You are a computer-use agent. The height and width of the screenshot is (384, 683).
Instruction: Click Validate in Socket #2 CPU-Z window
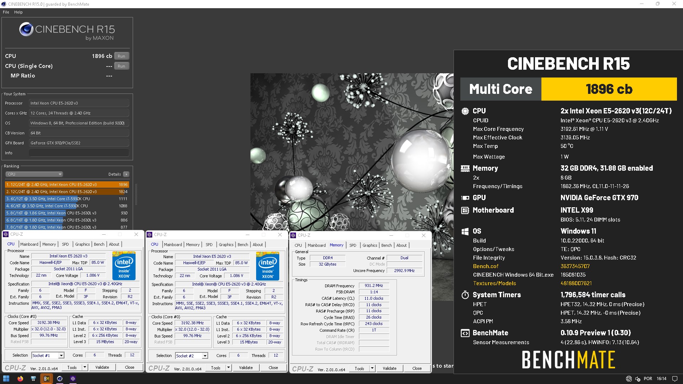coord(246,368)
